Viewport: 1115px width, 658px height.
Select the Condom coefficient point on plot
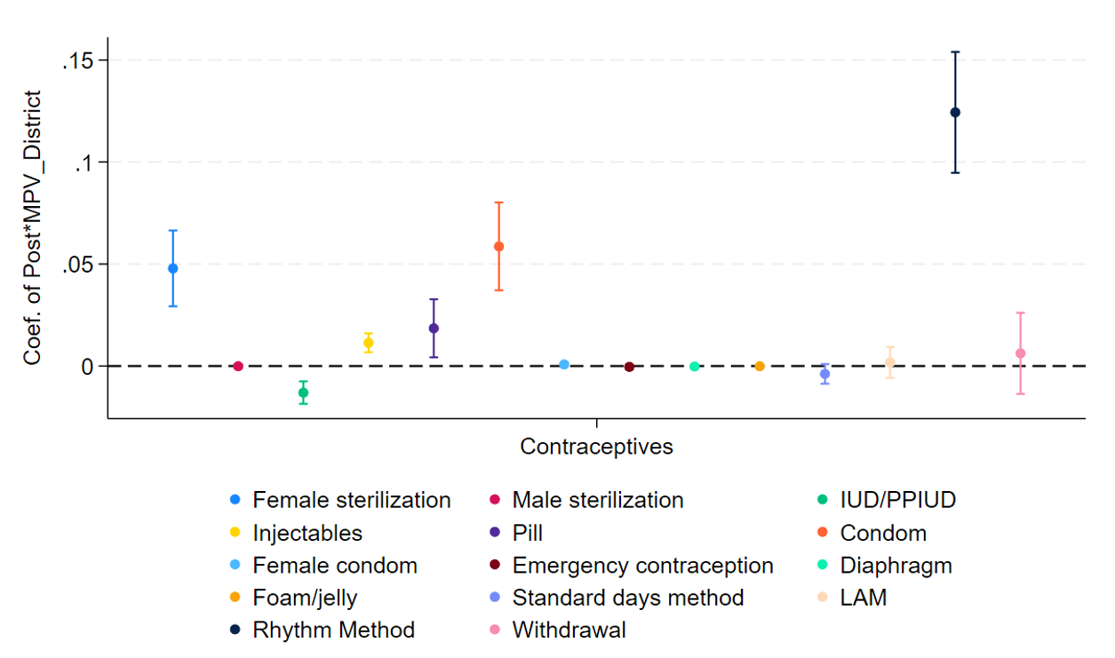498,247
